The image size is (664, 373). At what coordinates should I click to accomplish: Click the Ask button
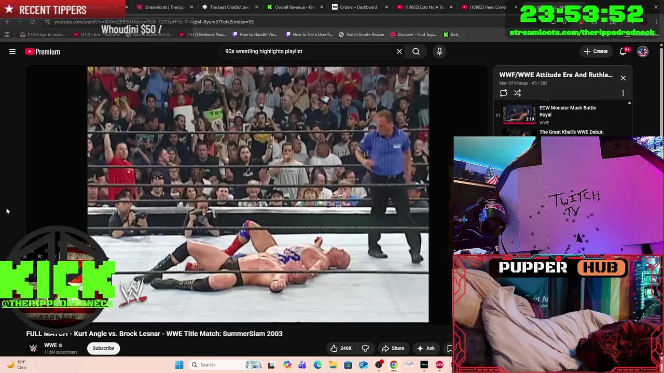426,348
